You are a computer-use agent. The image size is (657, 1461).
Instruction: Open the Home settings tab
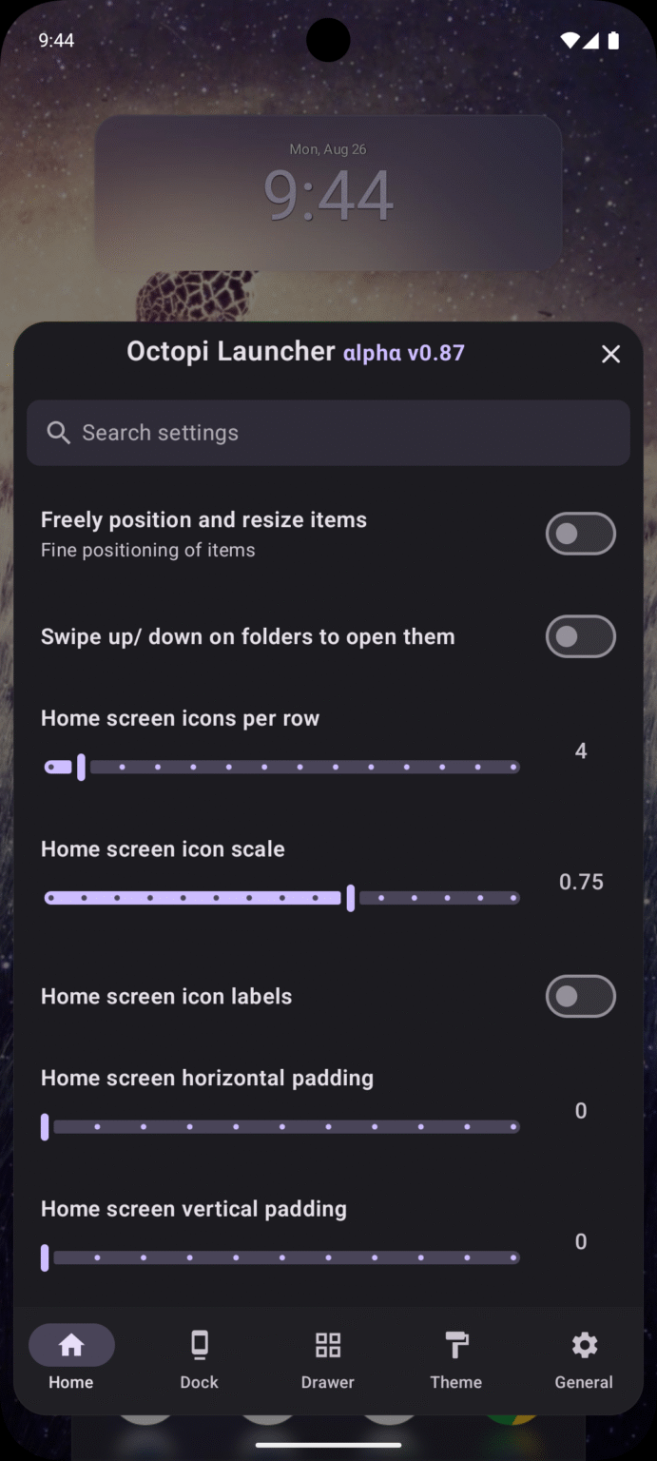point(71,1358)
